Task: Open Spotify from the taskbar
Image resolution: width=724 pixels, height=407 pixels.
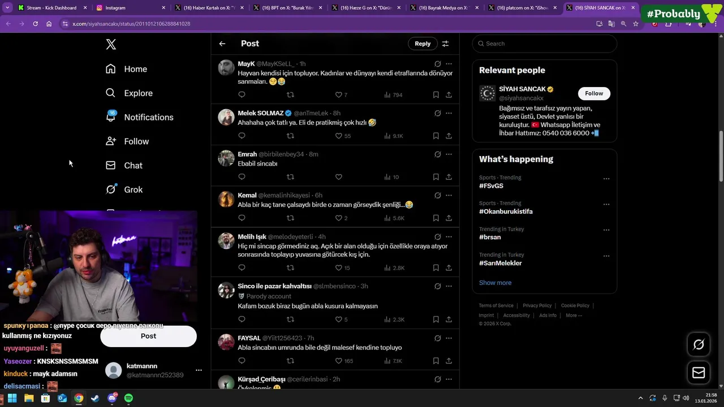Action: pos(128,398)
